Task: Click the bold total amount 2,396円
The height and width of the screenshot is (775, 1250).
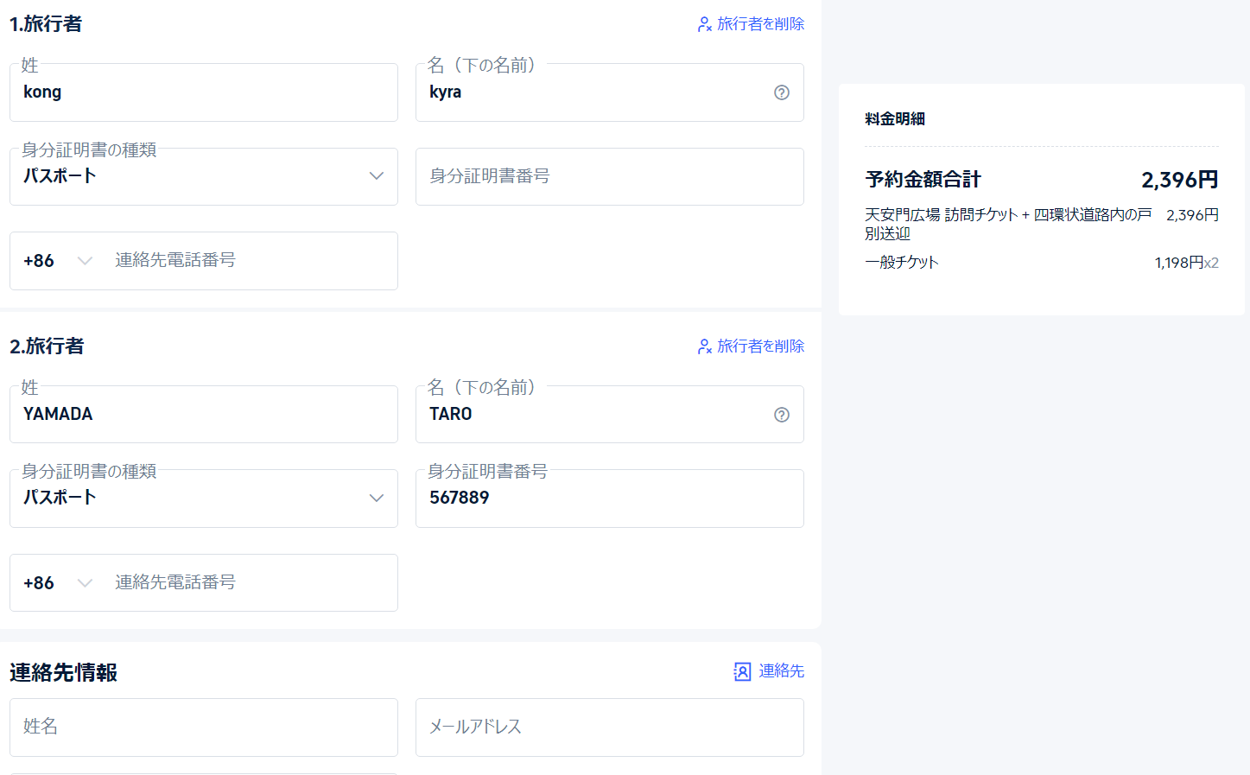Action: coord(1179,180)
